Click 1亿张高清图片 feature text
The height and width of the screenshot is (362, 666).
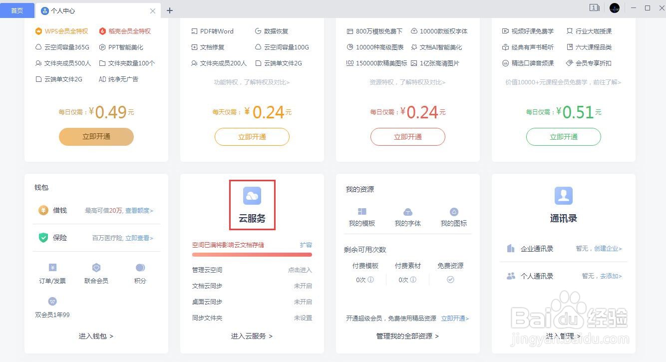[x=439, y=63]
